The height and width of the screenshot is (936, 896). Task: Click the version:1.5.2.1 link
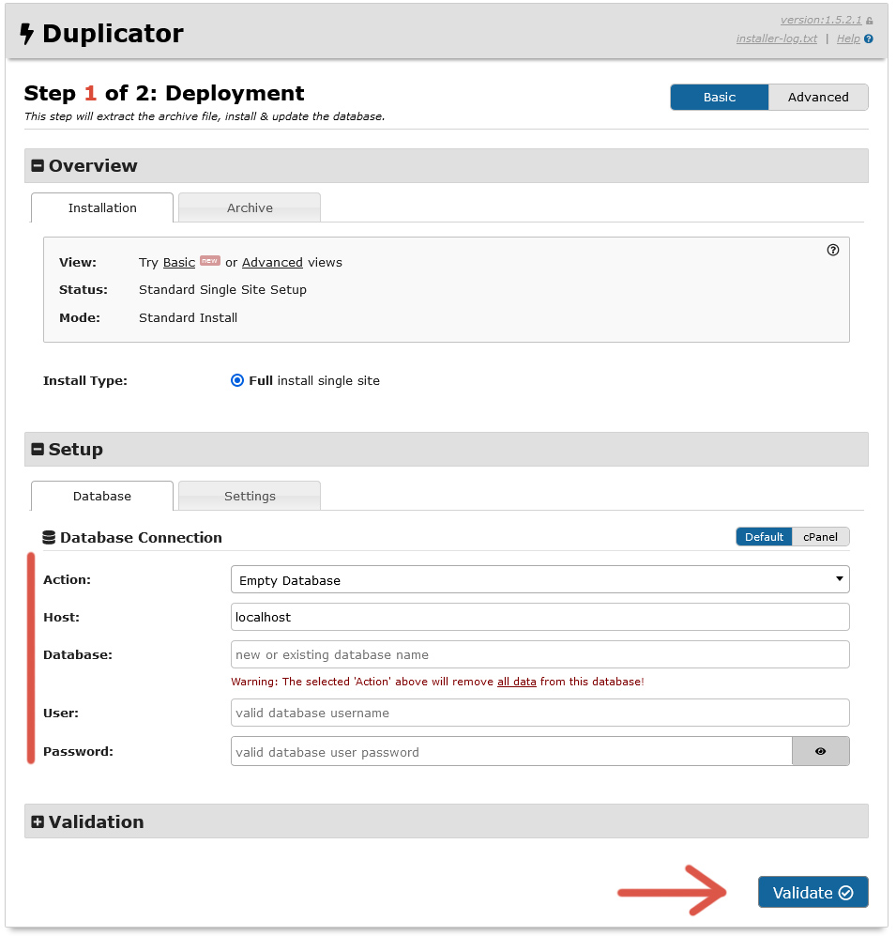tap(821, 21)
